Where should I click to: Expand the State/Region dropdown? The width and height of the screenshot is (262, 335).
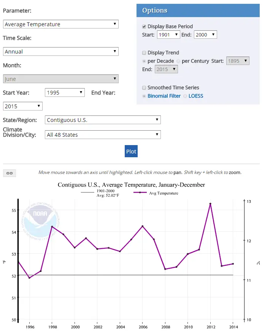(x=103, y=120)
